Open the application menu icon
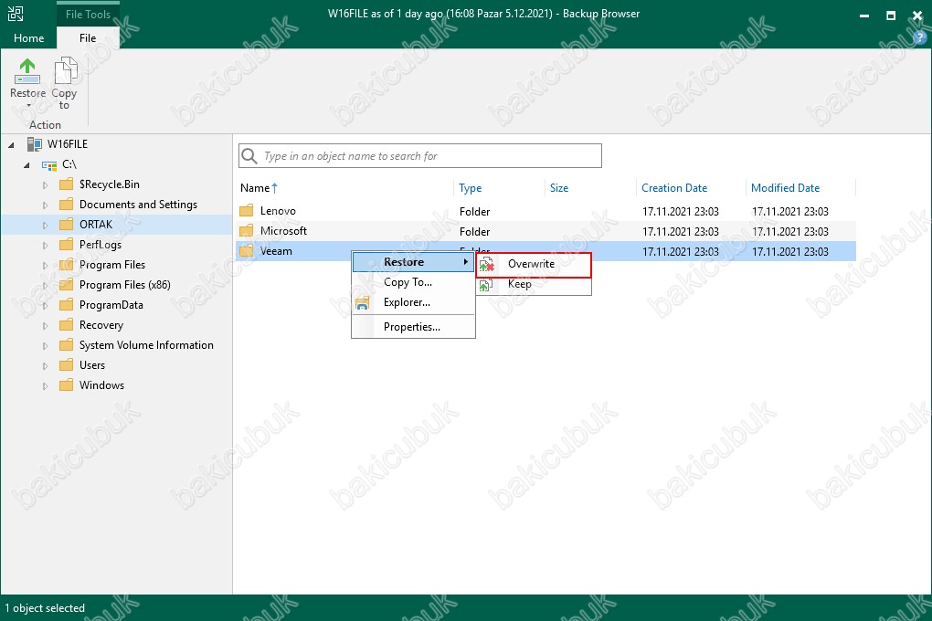932x621 pixels. (x=16, y=14)
